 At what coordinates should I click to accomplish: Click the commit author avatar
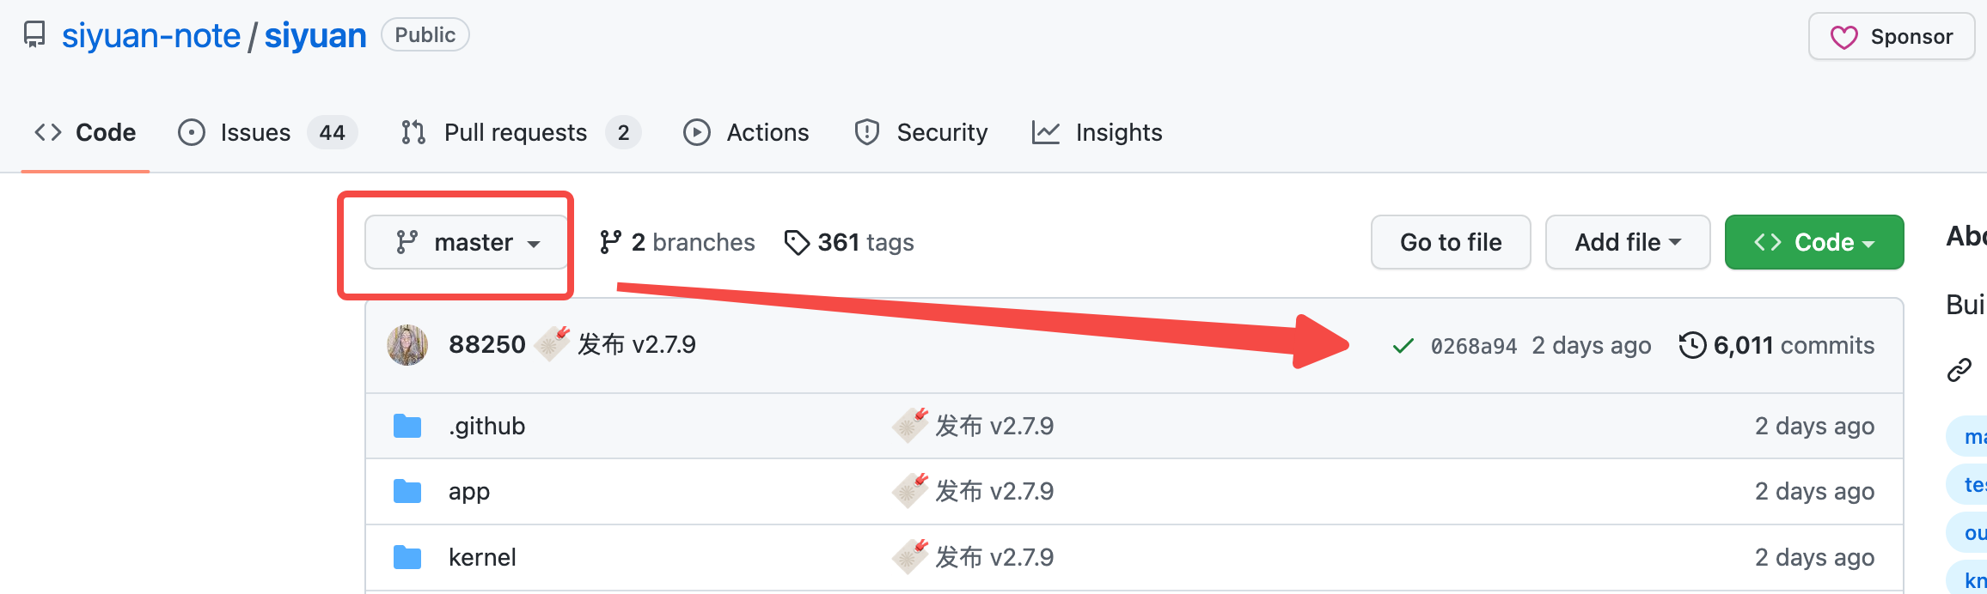click(407, 345)
